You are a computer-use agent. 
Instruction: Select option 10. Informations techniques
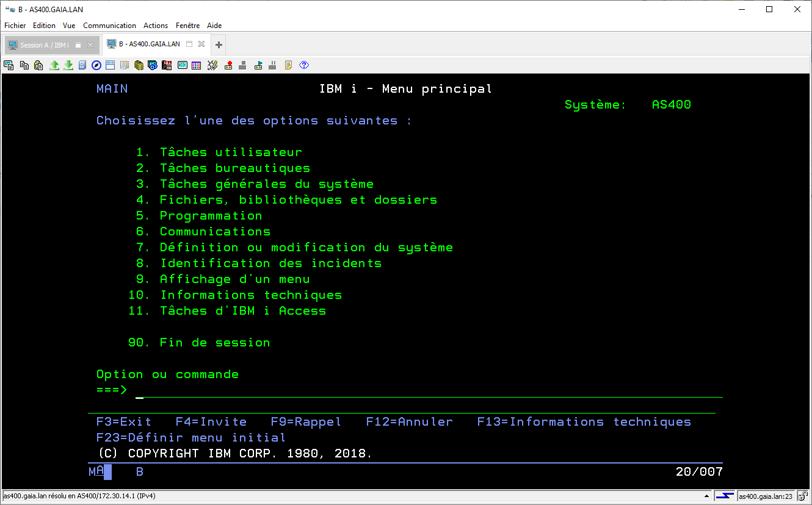pos(235,295)
